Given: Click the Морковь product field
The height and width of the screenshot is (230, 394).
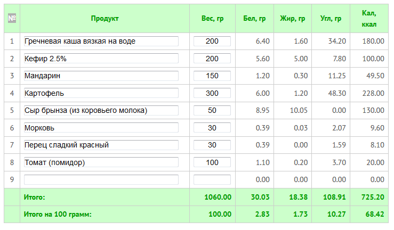Looking at the screenshot, I should [101, 128].
